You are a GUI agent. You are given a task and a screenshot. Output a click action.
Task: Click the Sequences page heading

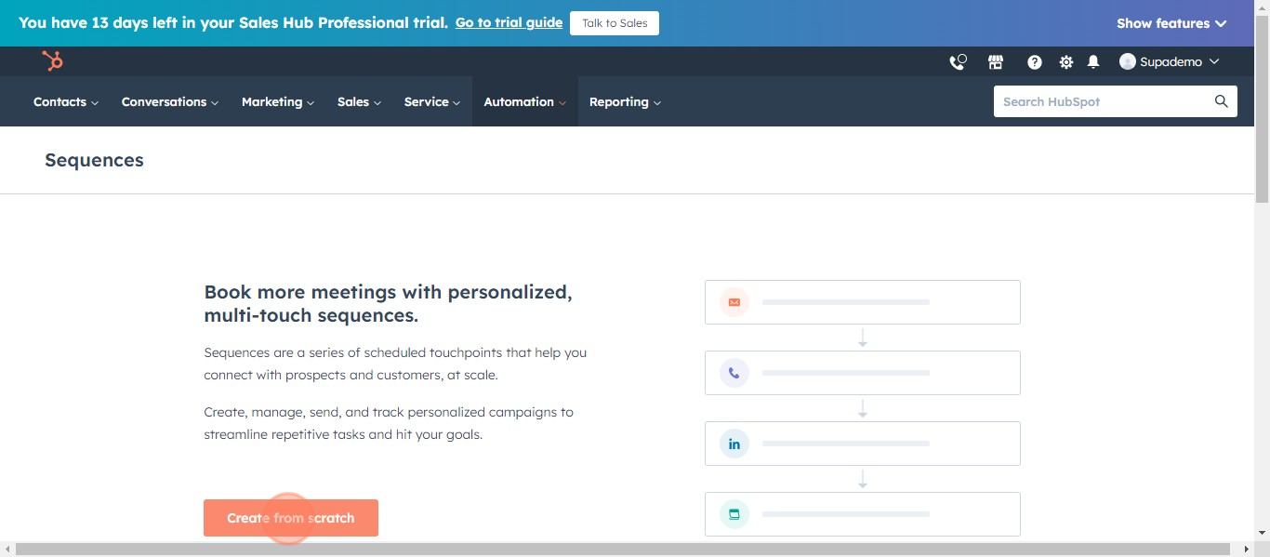(x=94, y=160)
